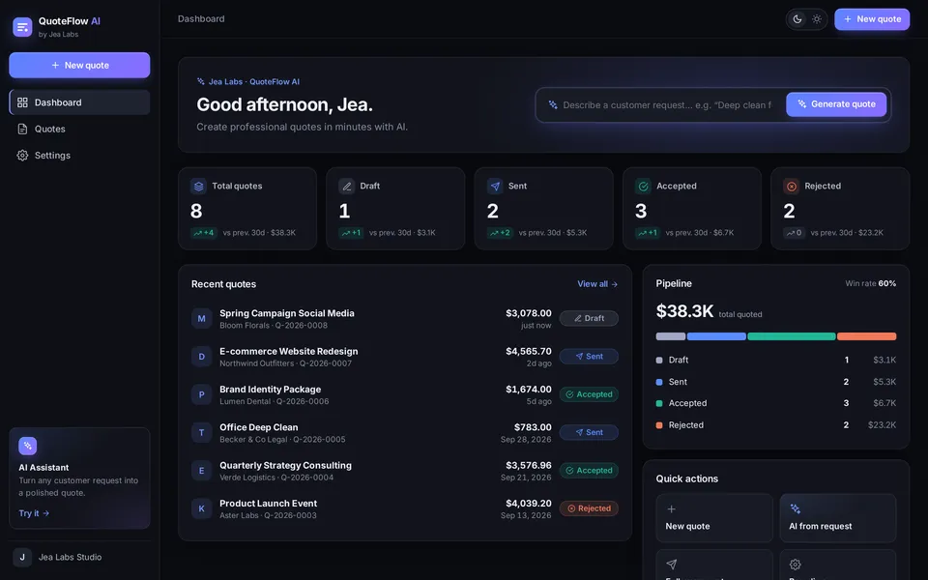Click AI from request quick action tile
This screenshot has width=928, height=580.
point(837,518)
